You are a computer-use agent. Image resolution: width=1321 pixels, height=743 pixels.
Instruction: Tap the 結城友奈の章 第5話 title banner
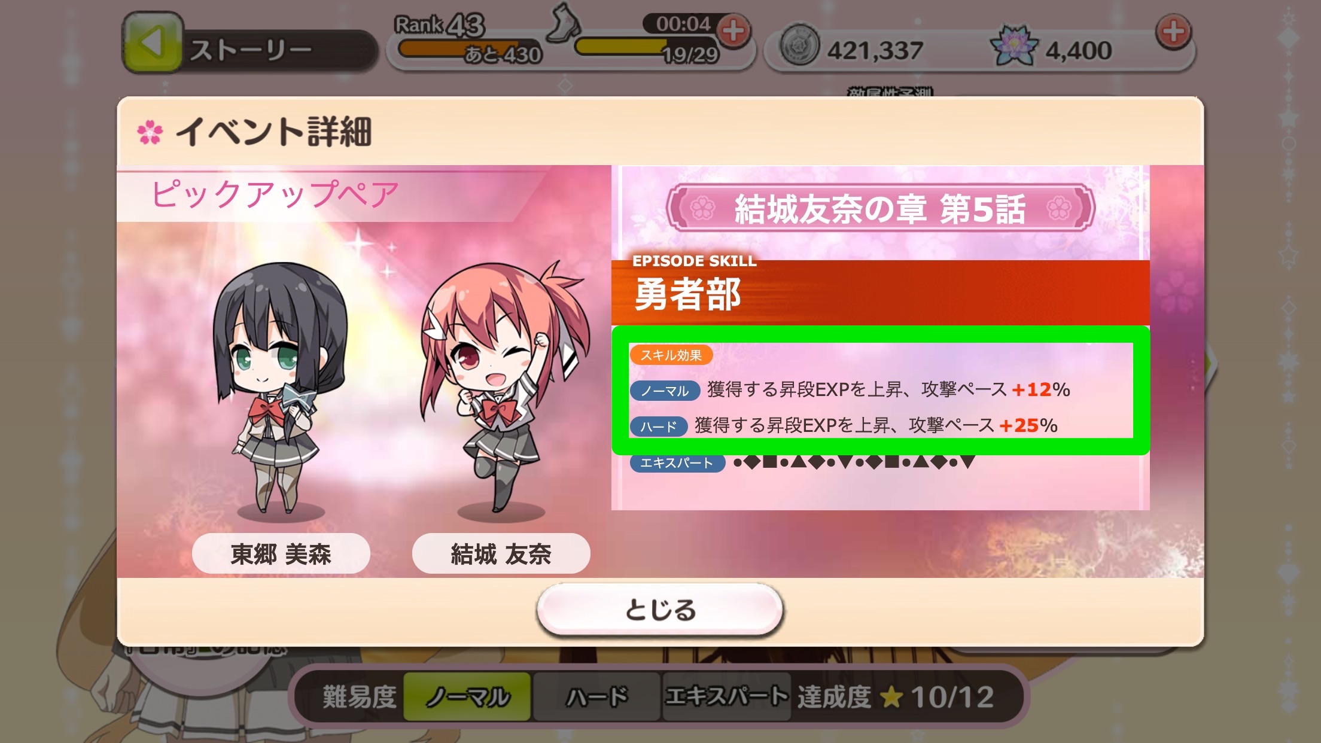click(x=880, y=208)
